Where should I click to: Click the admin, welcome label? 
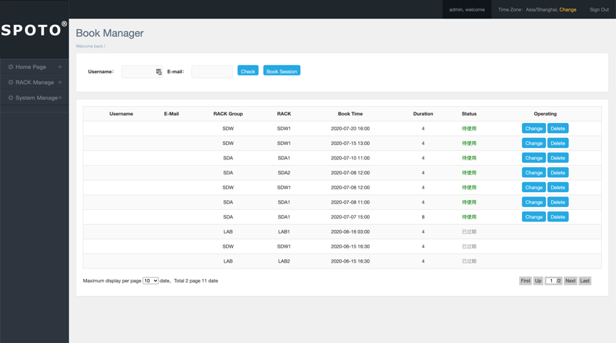click(x=467, y=10)
